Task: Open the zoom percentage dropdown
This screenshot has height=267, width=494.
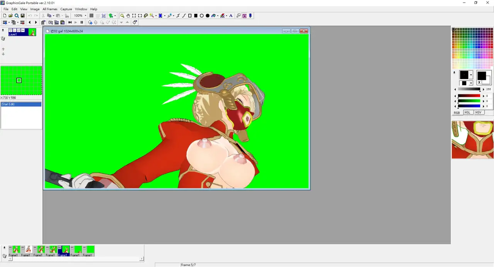Action: coord(85,16)
